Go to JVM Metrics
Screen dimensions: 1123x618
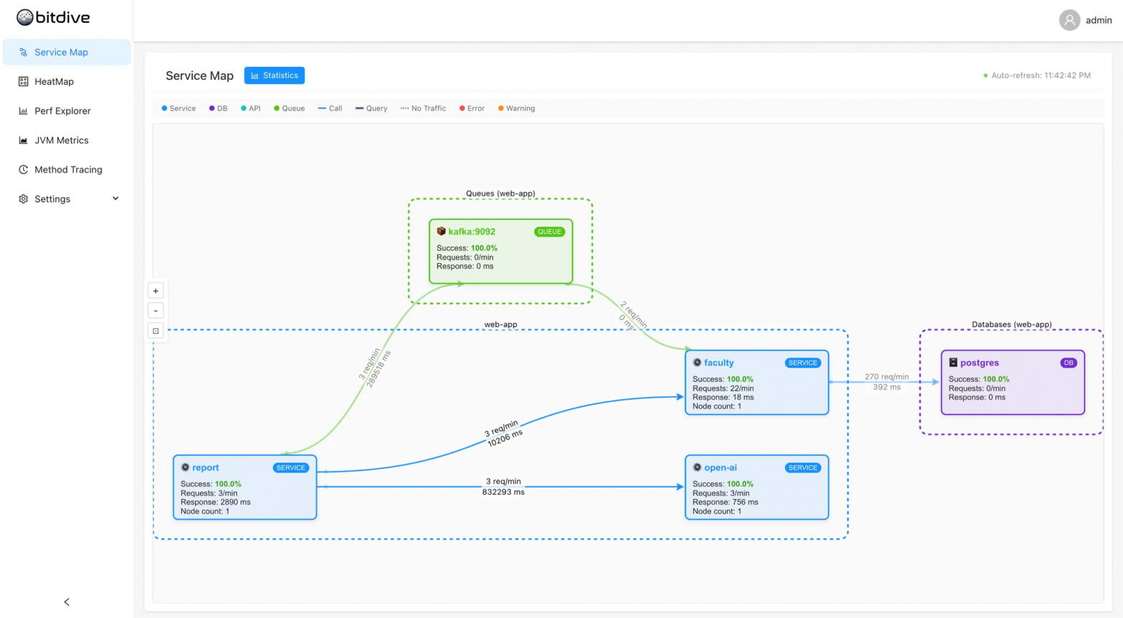tap(61, 140)
